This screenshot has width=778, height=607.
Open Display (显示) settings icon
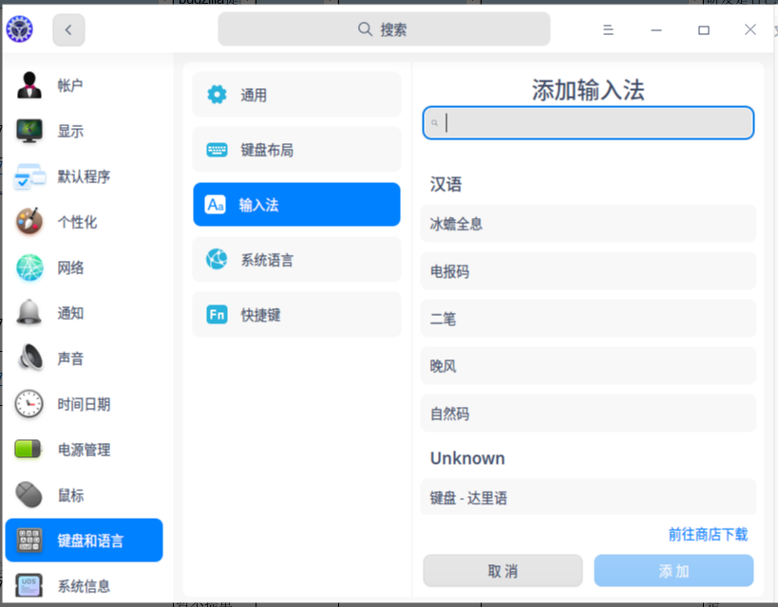tap(29, 131)
